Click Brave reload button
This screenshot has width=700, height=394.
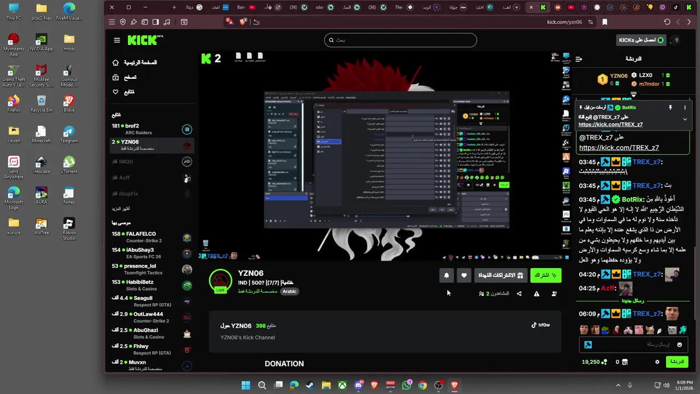pyautogui.click(x=667, y=22)
